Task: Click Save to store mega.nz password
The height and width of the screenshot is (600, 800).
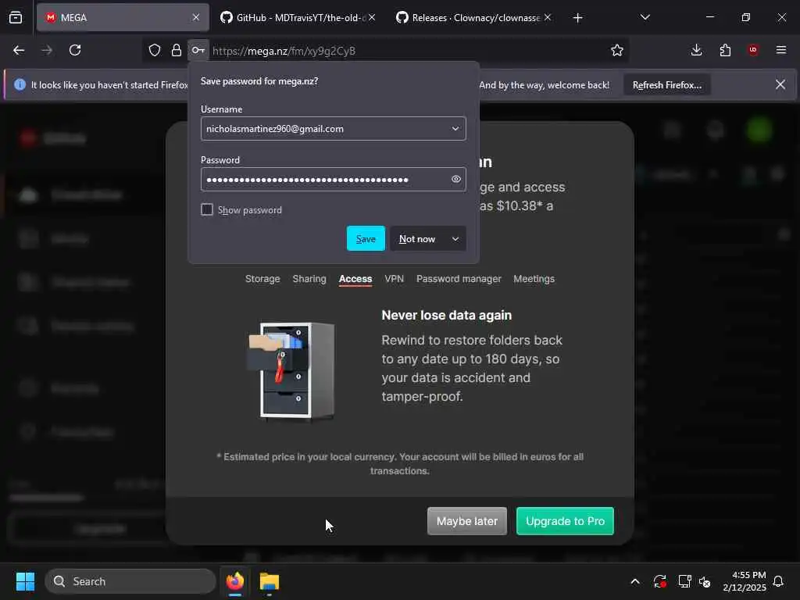Action: tap(366, 239)
